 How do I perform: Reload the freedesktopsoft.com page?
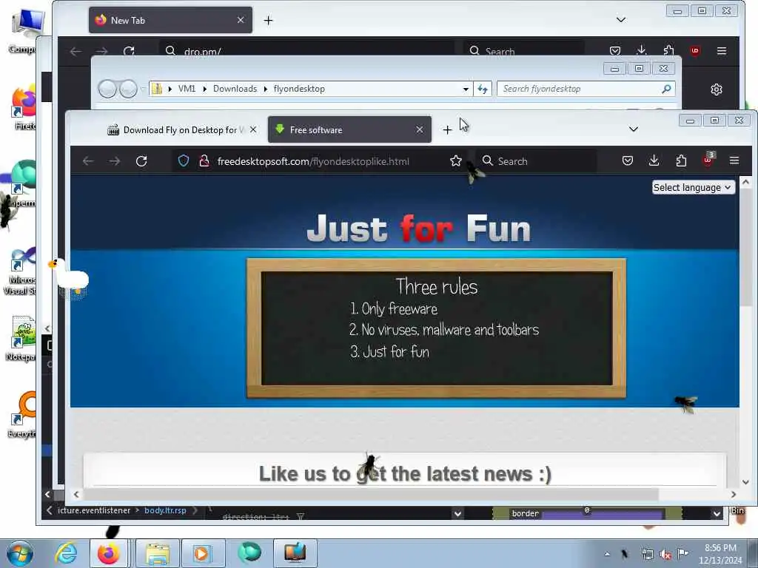141,160
